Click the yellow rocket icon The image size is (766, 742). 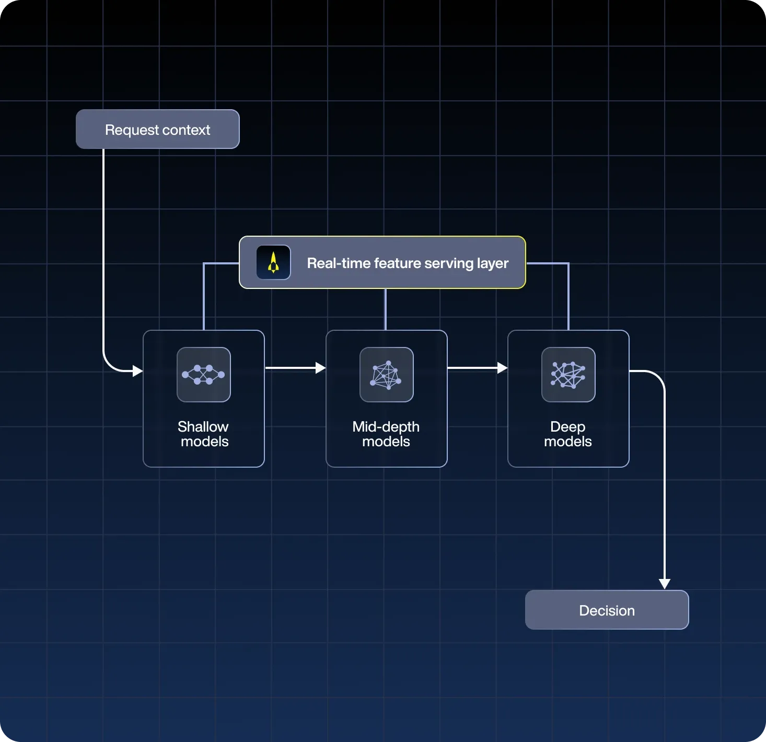(x=273, y=262)
